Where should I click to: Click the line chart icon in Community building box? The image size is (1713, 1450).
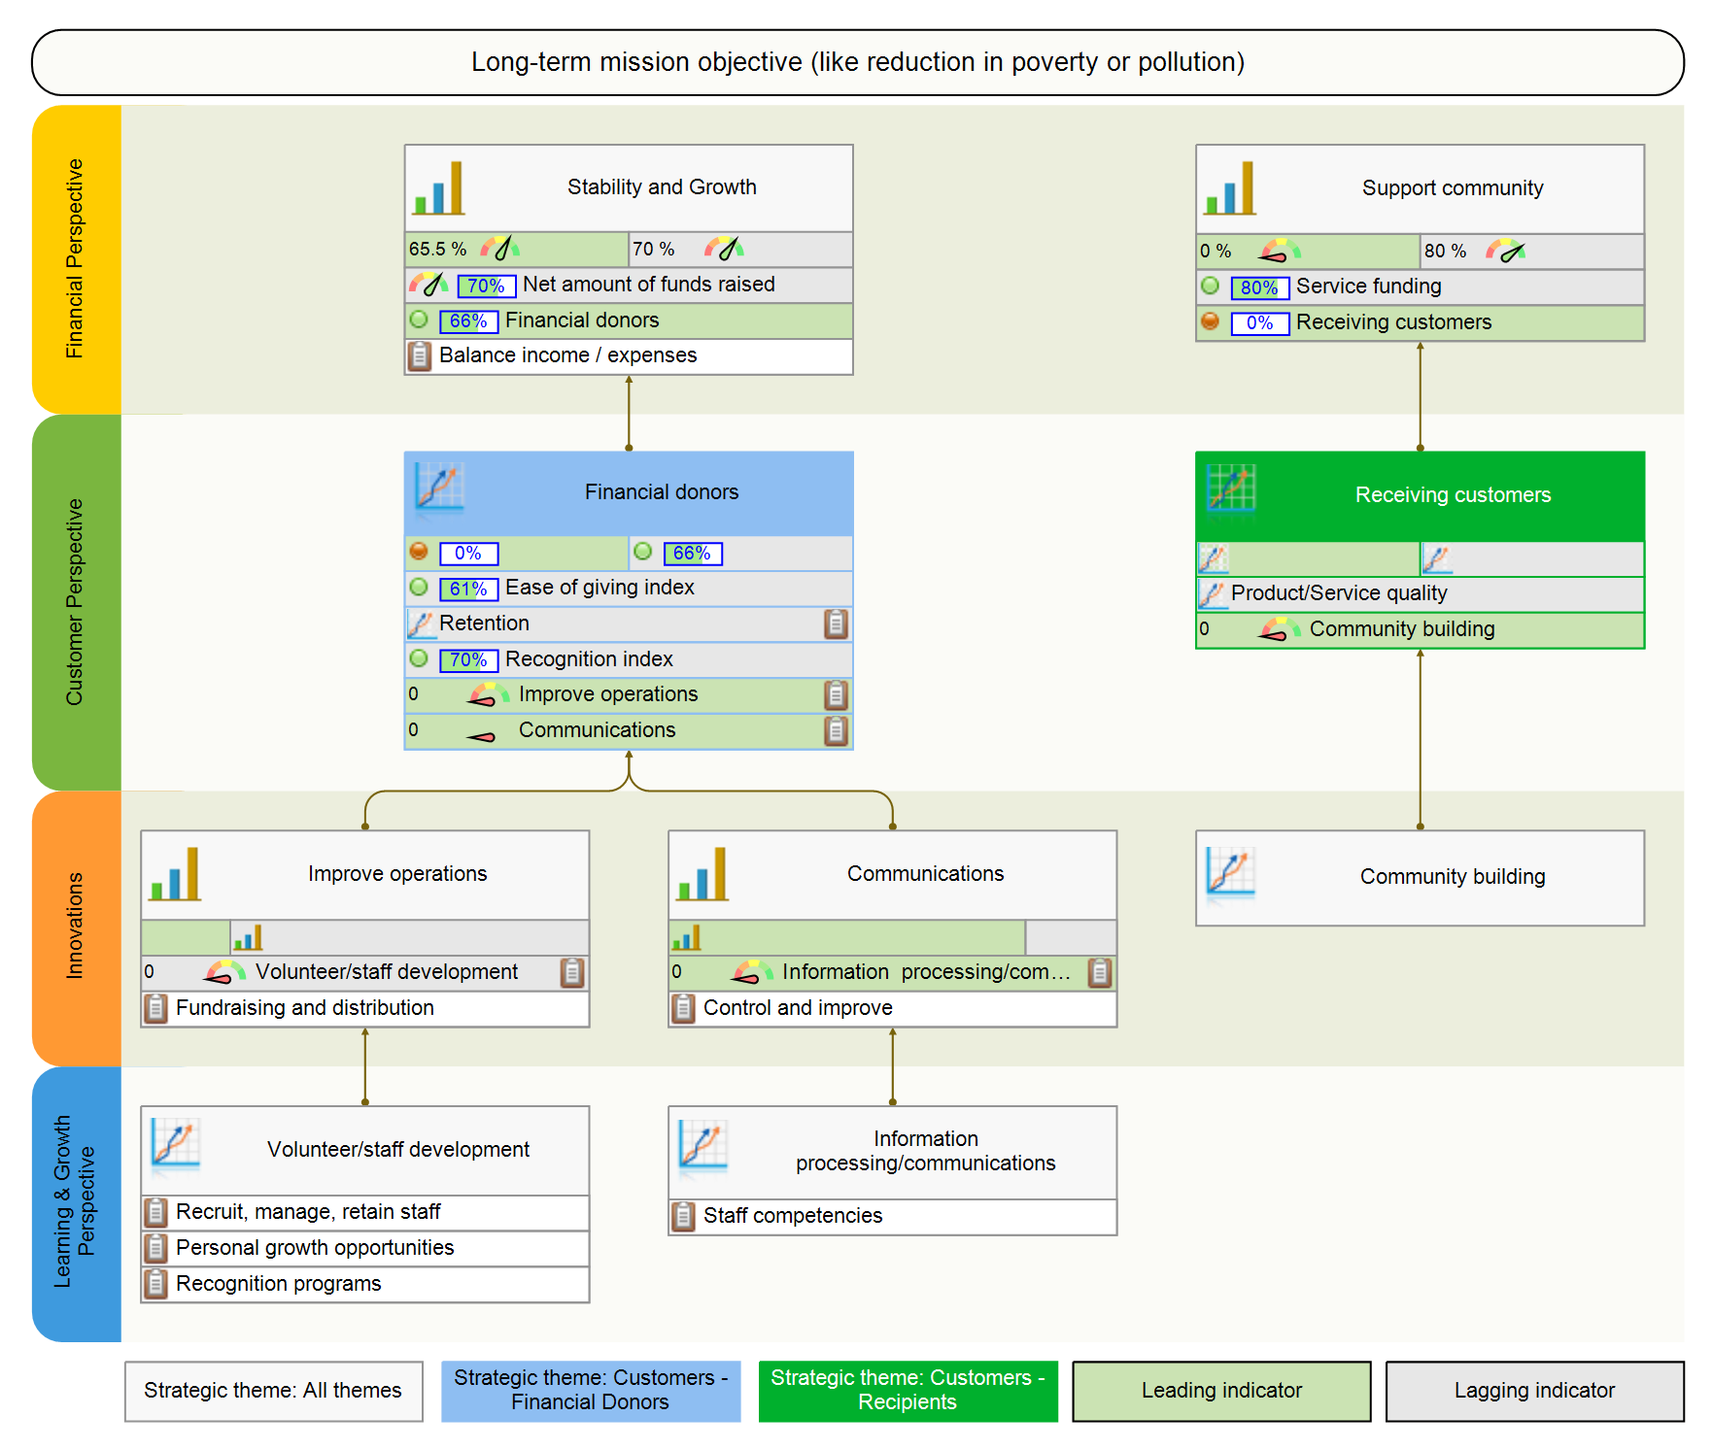1230,871
